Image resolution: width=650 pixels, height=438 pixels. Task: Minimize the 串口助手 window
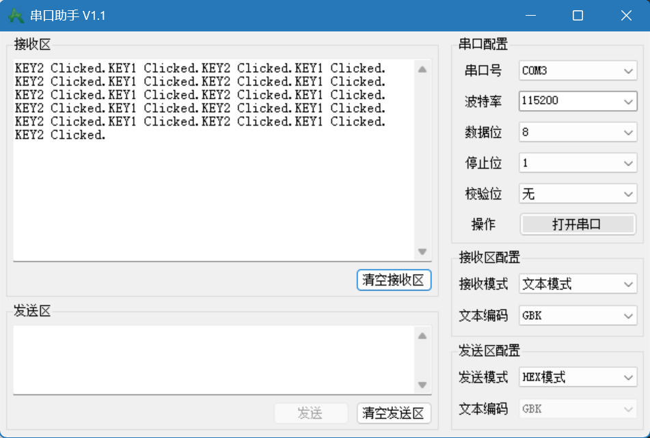coord(530,16)
